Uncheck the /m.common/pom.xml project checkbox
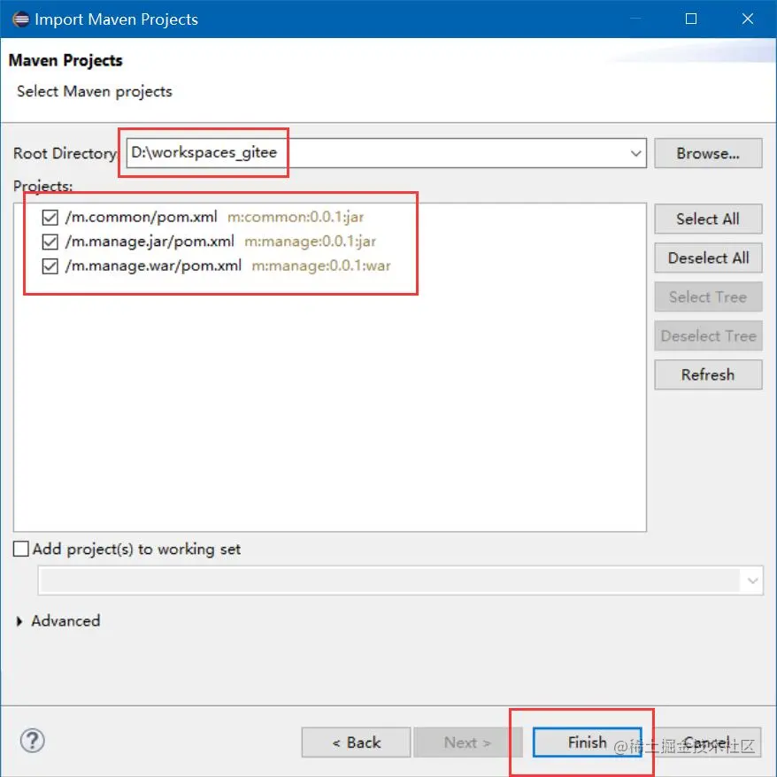This screenshot has width=777, height=777. coord(50,217)
